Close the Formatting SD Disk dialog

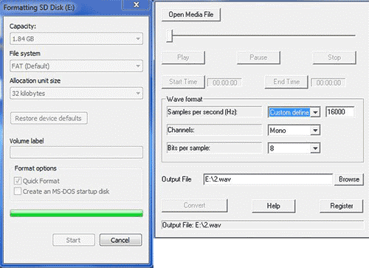[x=137, y=5]
